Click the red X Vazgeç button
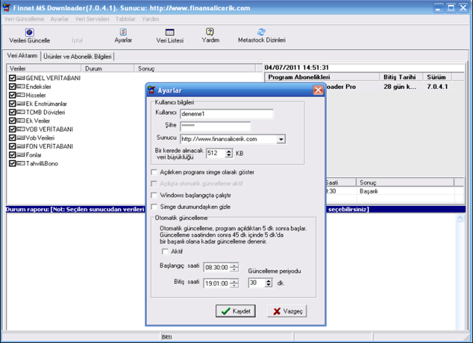The width and height of the screenshot is (473, 343). [x=287, y=311]
